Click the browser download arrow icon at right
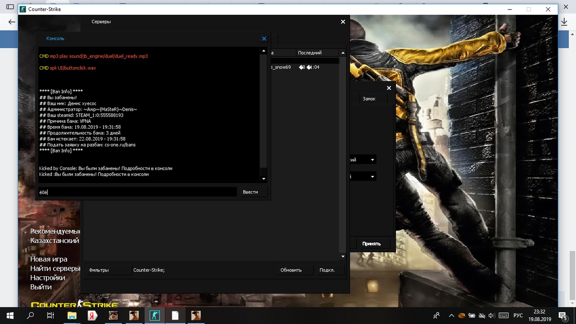This screenshot has height=324, width=576. (564, 22)
